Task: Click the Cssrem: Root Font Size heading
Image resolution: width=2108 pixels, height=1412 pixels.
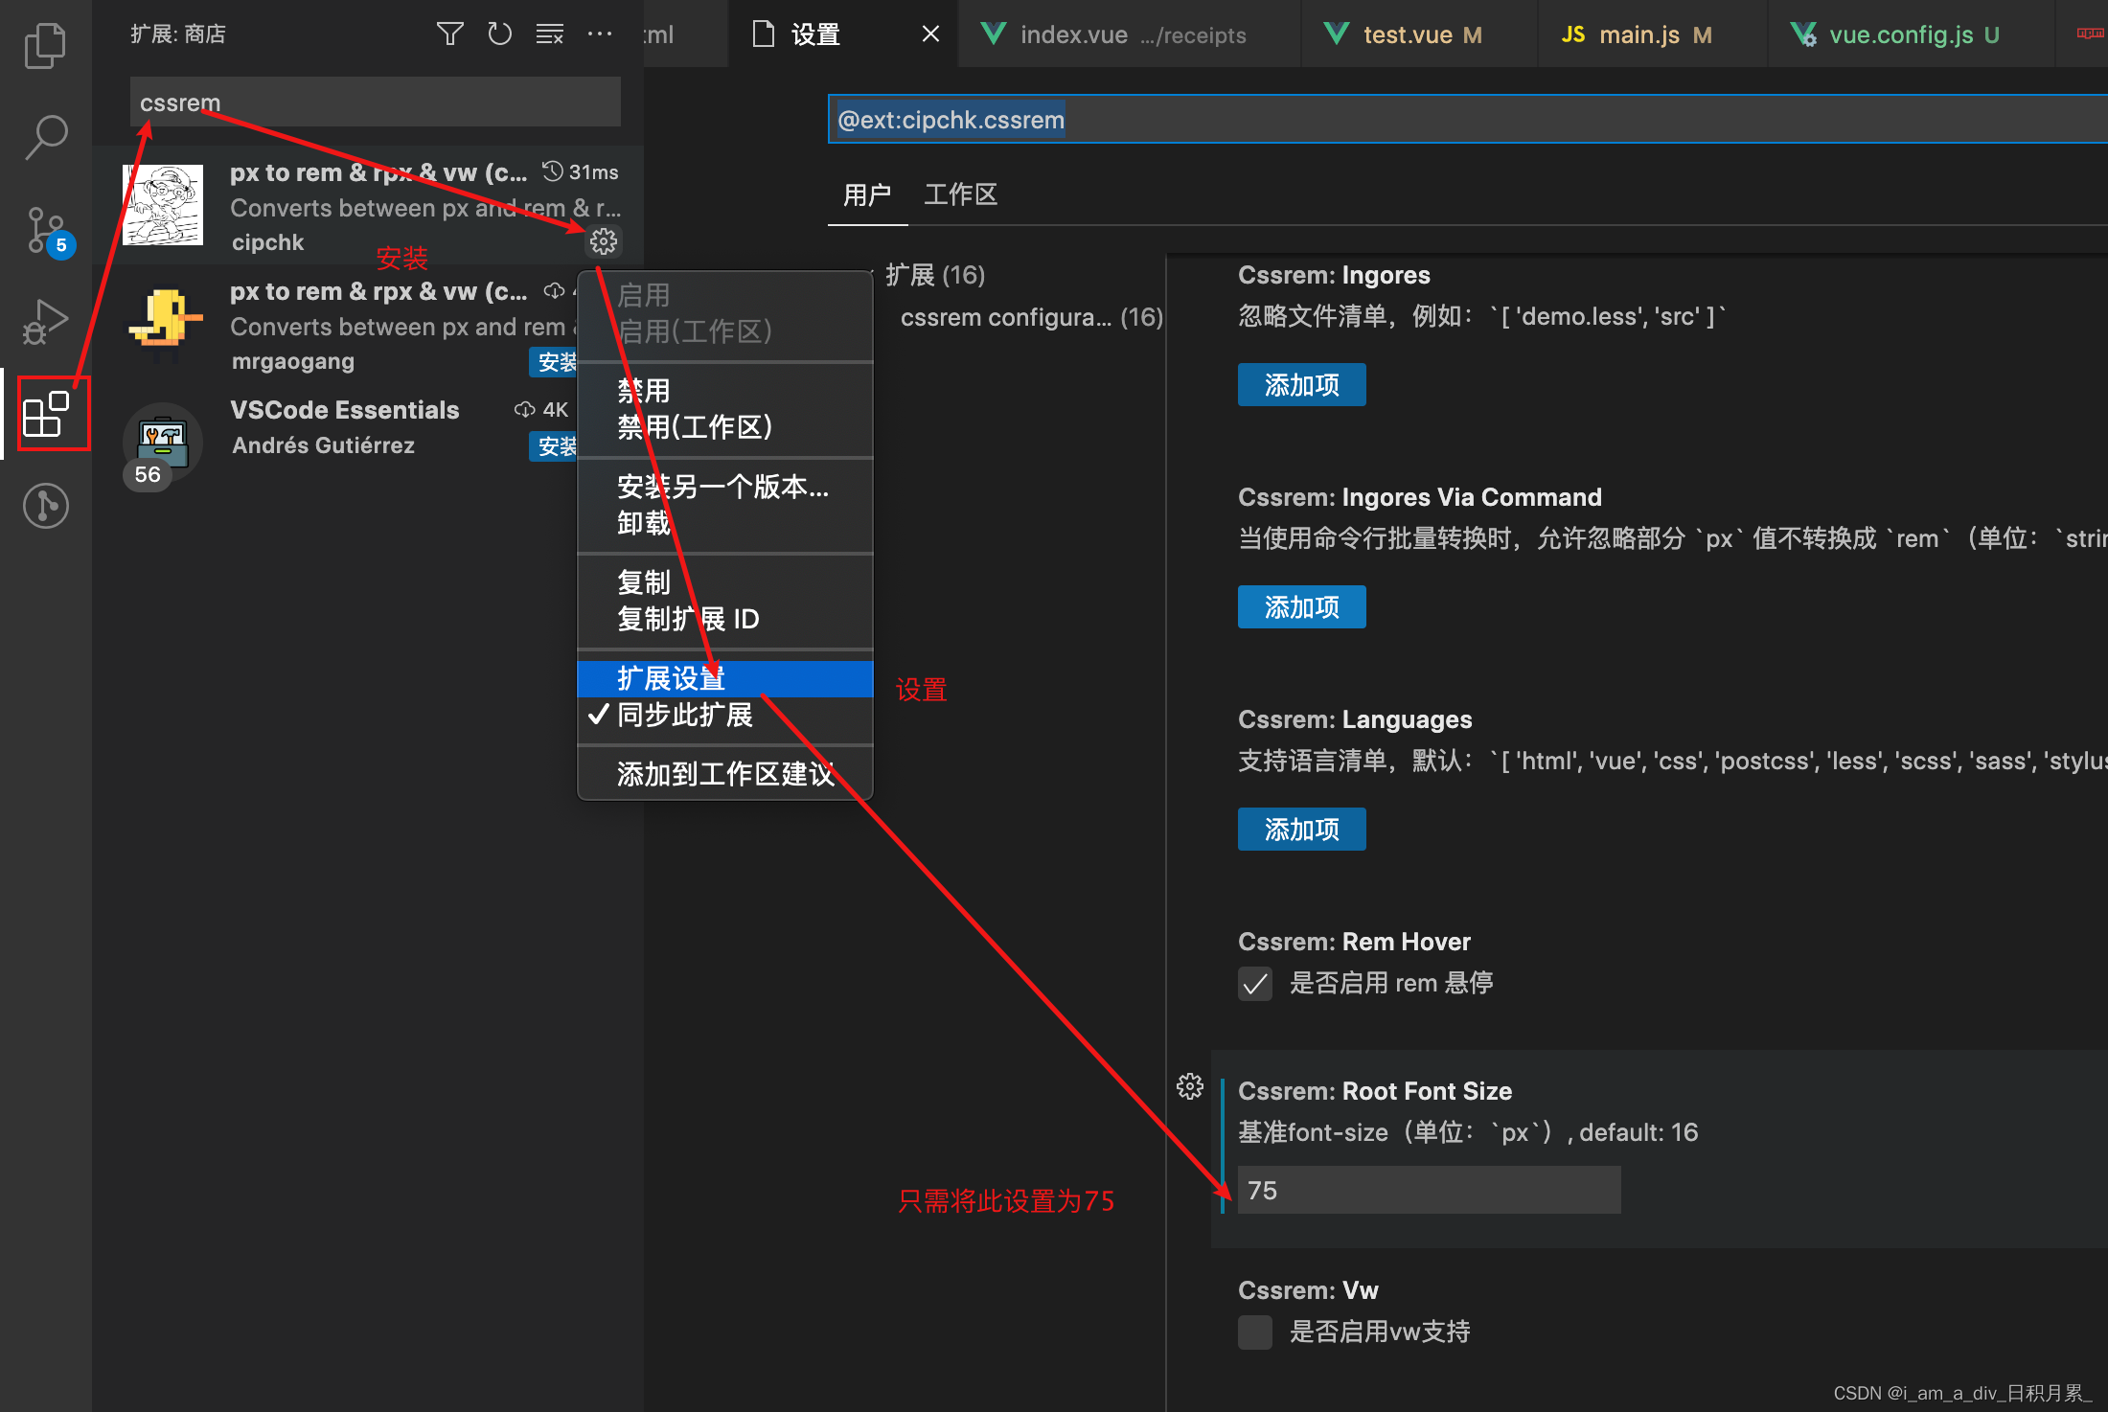Action: (1374, 1091)
